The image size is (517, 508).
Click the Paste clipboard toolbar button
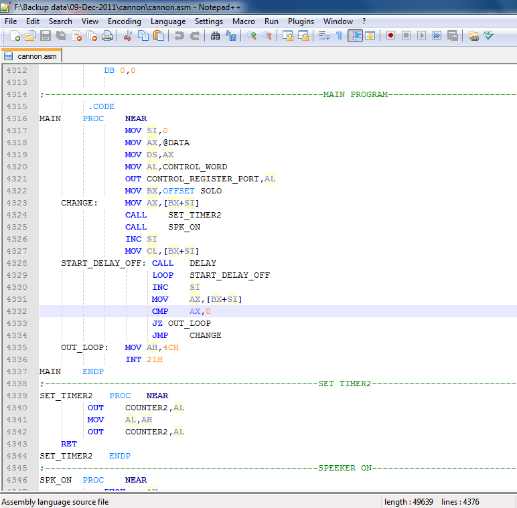158,35
